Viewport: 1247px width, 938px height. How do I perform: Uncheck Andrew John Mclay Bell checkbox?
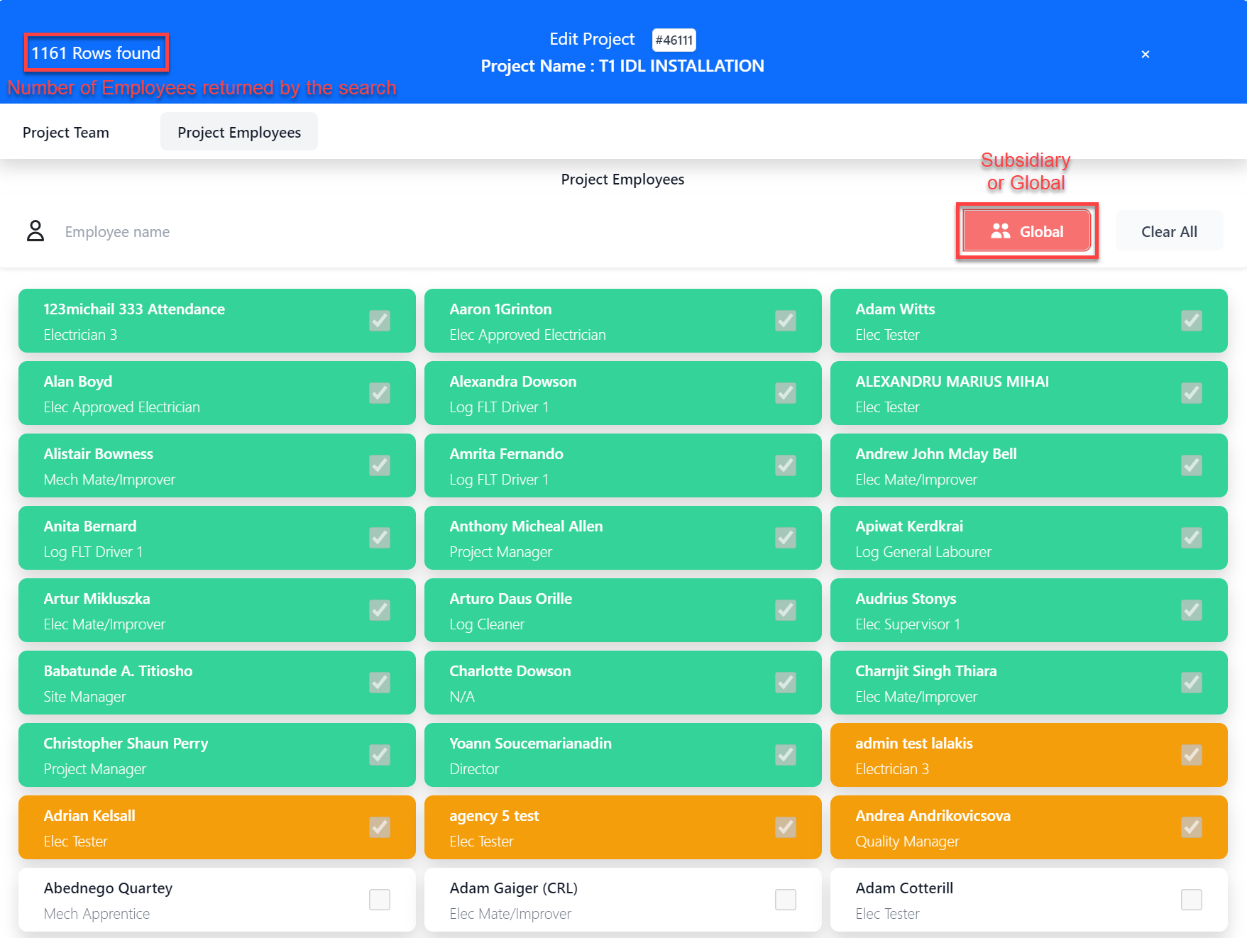[x=1192, y=465]
